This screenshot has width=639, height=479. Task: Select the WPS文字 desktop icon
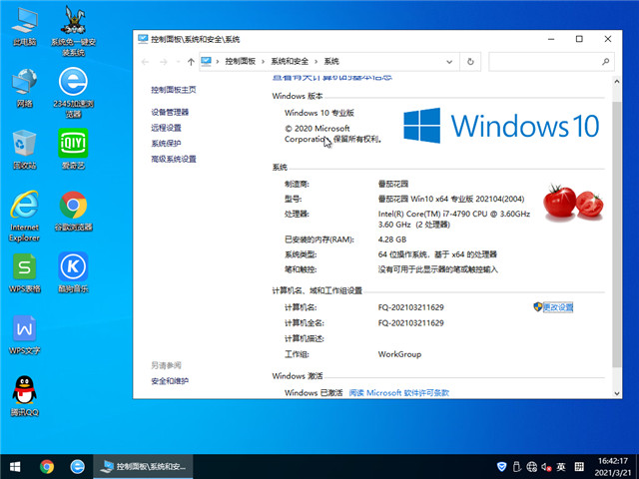24,335
